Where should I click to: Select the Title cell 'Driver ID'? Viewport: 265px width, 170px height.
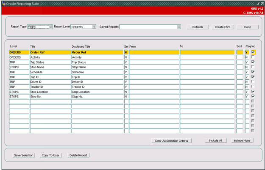tap(50, 82)
